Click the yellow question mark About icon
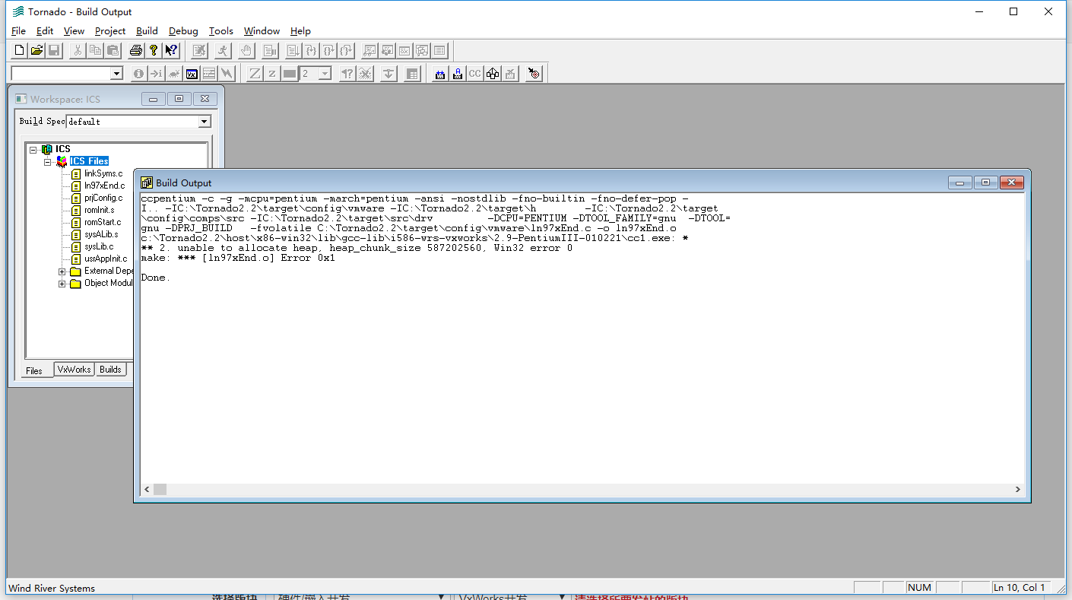1072x600 pixels. point(154,51)
